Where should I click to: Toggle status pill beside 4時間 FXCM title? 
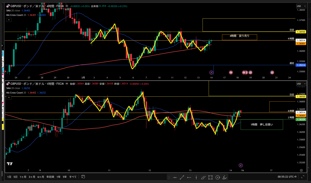pos(67,6)
